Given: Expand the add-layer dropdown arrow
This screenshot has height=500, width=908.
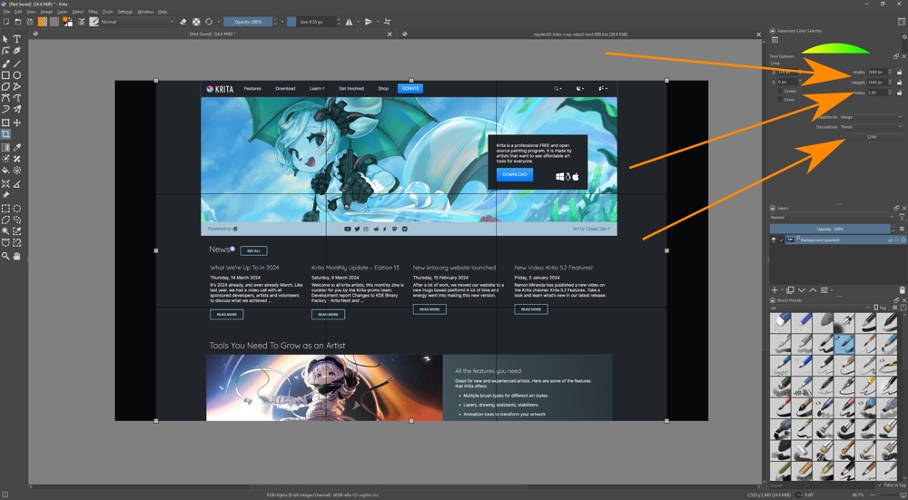Looking at the screenshot, I should [x=782, y=290].
